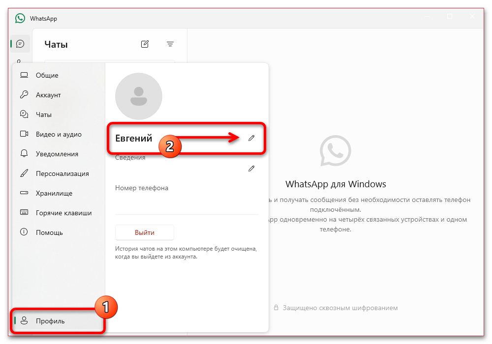Click the profile avatar picture

click(x=139, y=96)
